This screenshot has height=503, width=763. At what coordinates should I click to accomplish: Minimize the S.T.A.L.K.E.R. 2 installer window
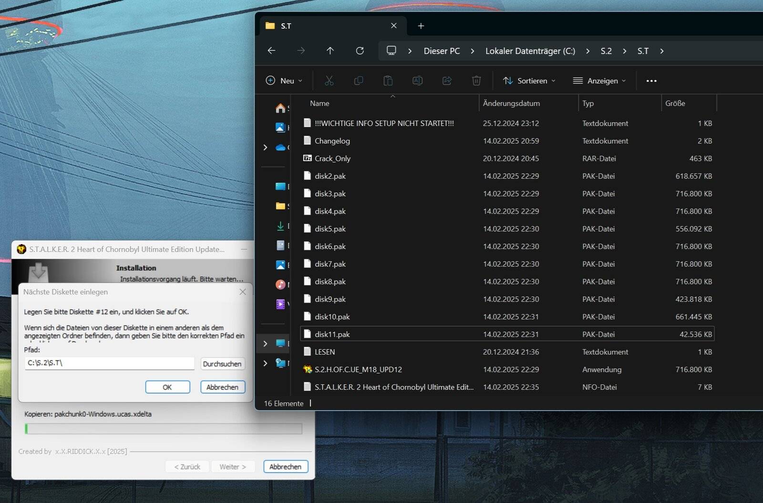(244, 249)
